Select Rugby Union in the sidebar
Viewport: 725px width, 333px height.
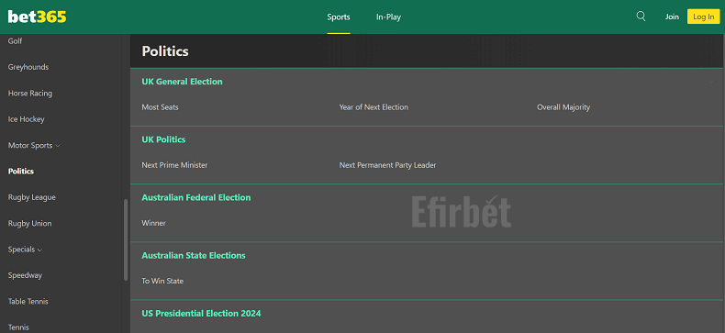(29, 224)
